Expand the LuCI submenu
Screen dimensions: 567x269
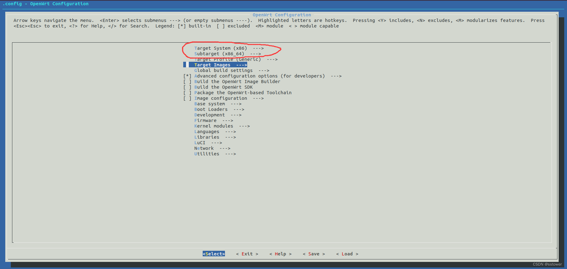click(208, 143)
